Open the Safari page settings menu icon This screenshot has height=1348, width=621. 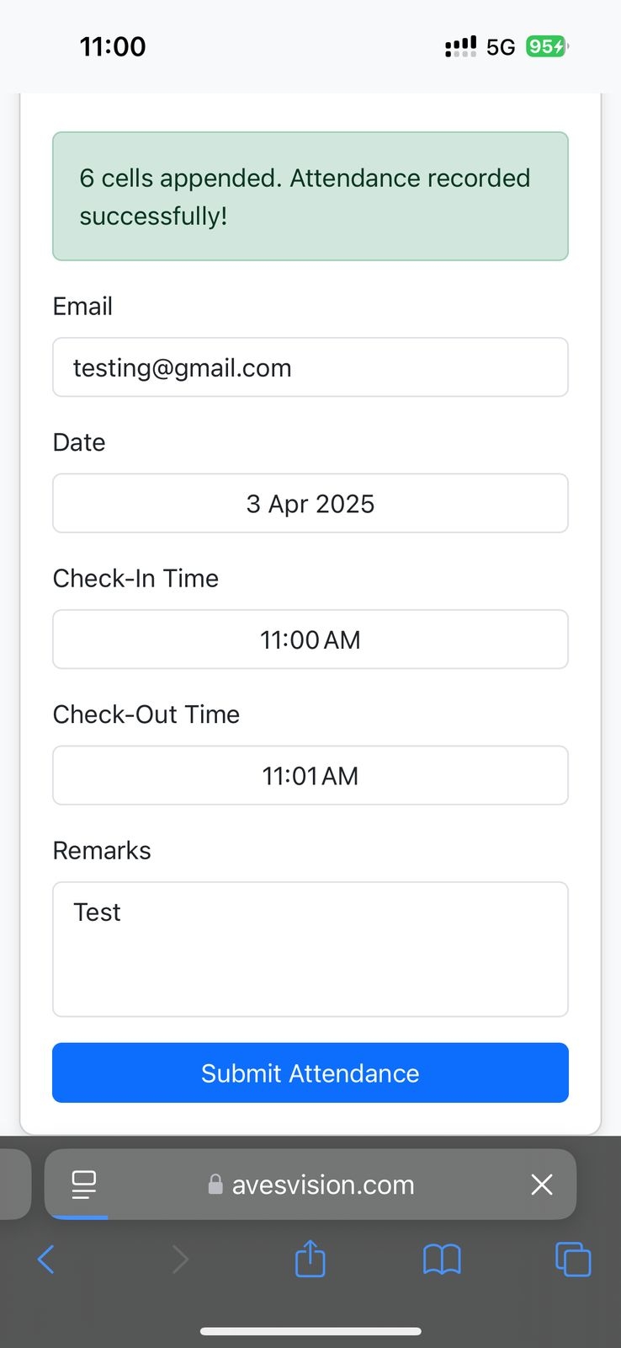pyautogui.click(x=84, y=1185)
